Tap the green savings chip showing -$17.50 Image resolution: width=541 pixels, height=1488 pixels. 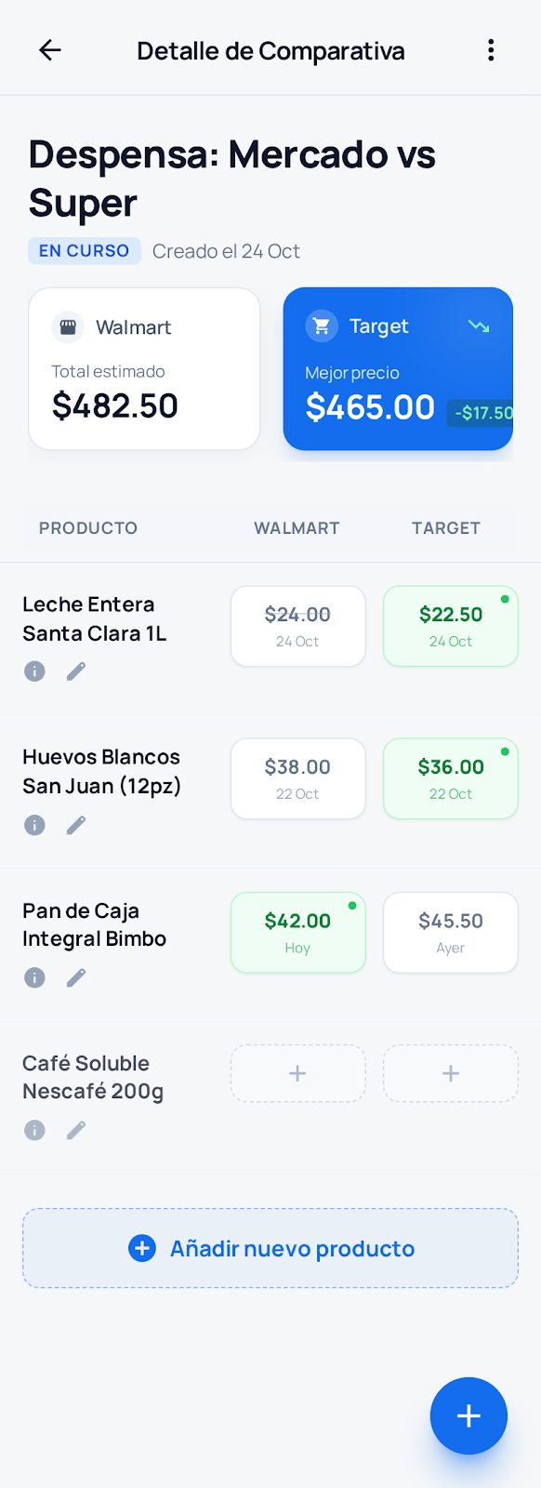(482, 413)
